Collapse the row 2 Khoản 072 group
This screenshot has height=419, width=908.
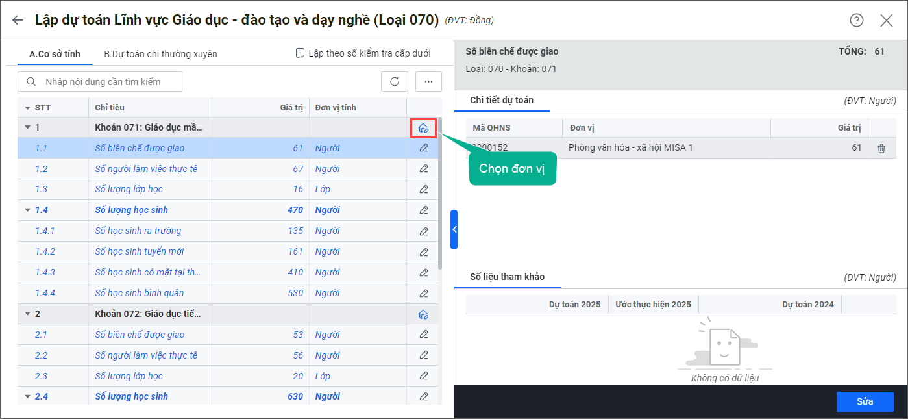click(x=27, y=314)
